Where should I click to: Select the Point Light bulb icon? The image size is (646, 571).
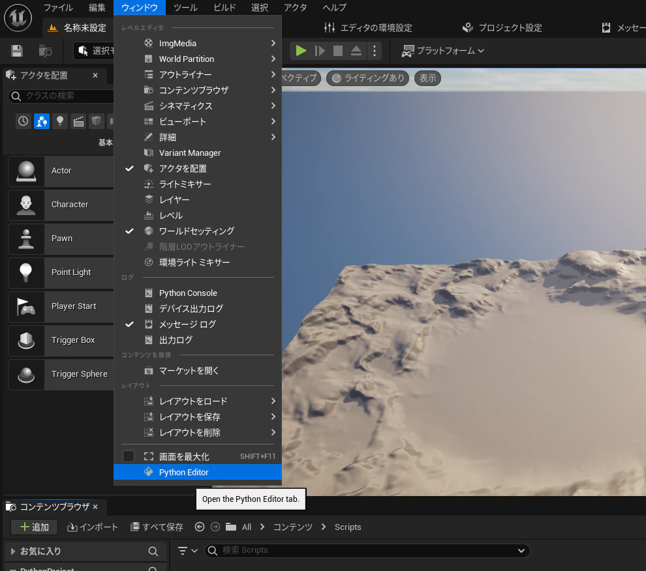point(26,272)
